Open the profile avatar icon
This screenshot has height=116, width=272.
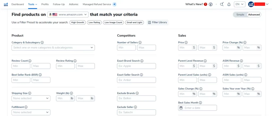tap(251, 4)
